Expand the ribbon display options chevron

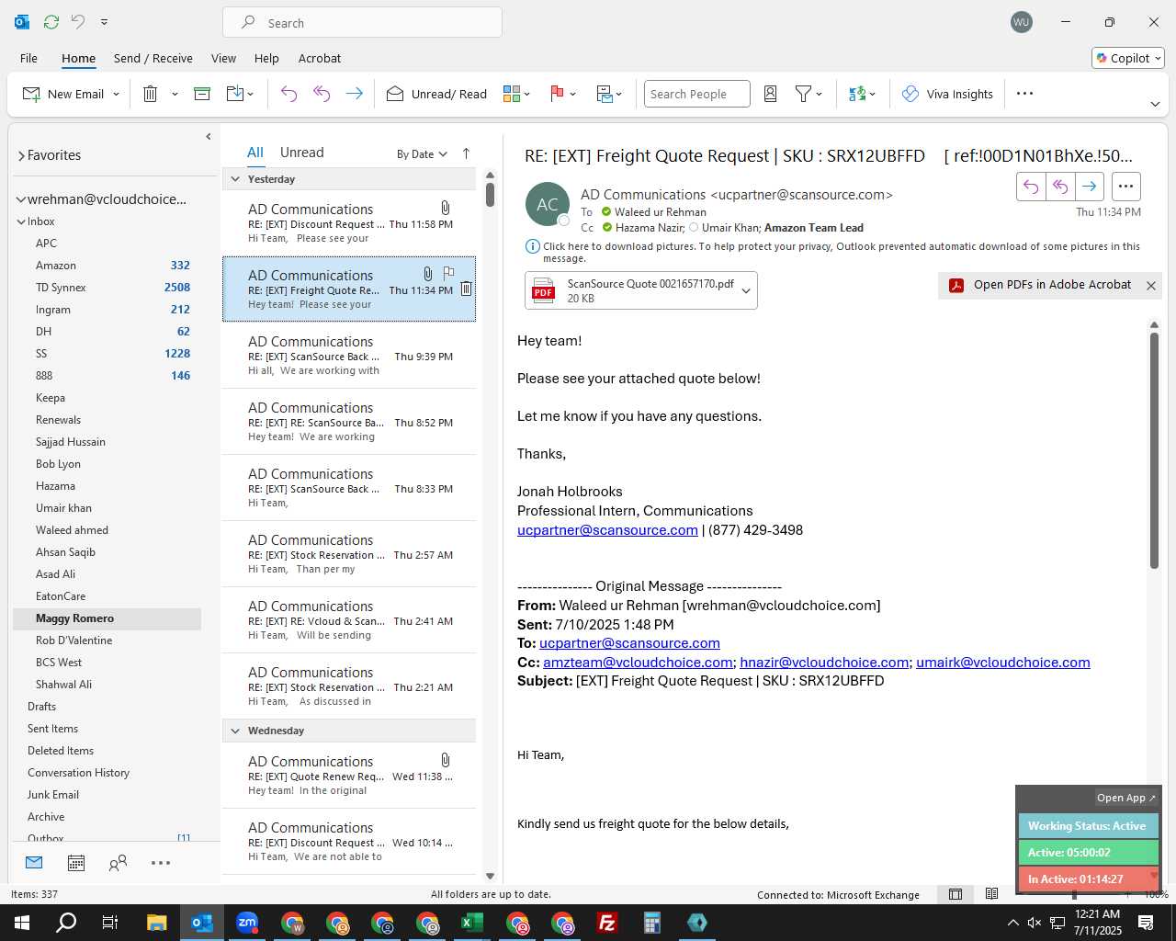click(1155, 104)
